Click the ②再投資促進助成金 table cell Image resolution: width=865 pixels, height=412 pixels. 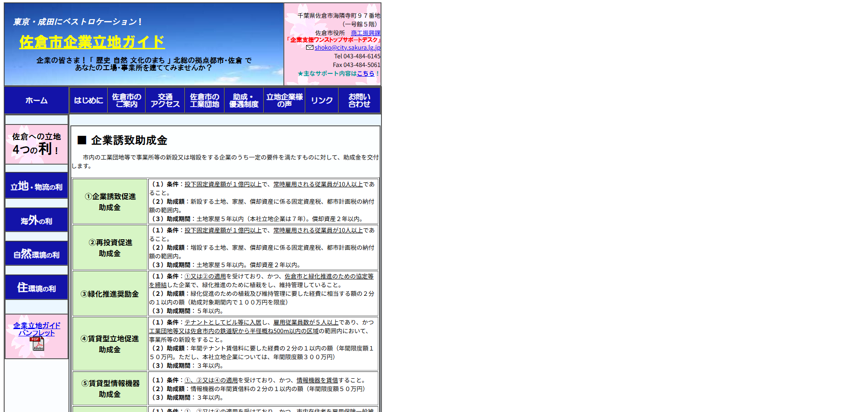pyautogui.click(x=110, y=247)
